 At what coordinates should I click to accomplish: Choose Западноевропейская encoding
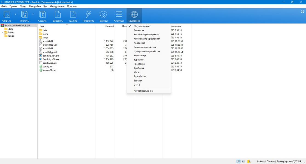click(x=149, y=47)
